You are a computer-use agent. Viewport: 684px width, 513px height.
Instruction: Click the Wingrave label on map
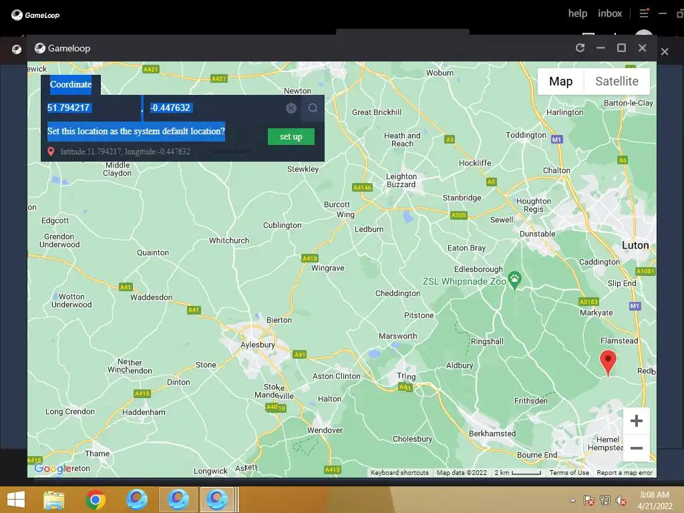pos(327,268)
